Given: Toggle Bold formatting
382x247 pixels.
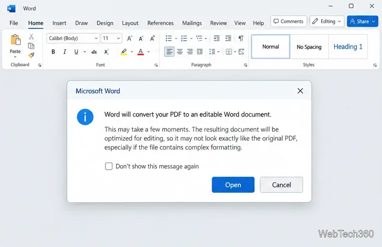Looking at the screenshot, I should (x=53, y=52).
